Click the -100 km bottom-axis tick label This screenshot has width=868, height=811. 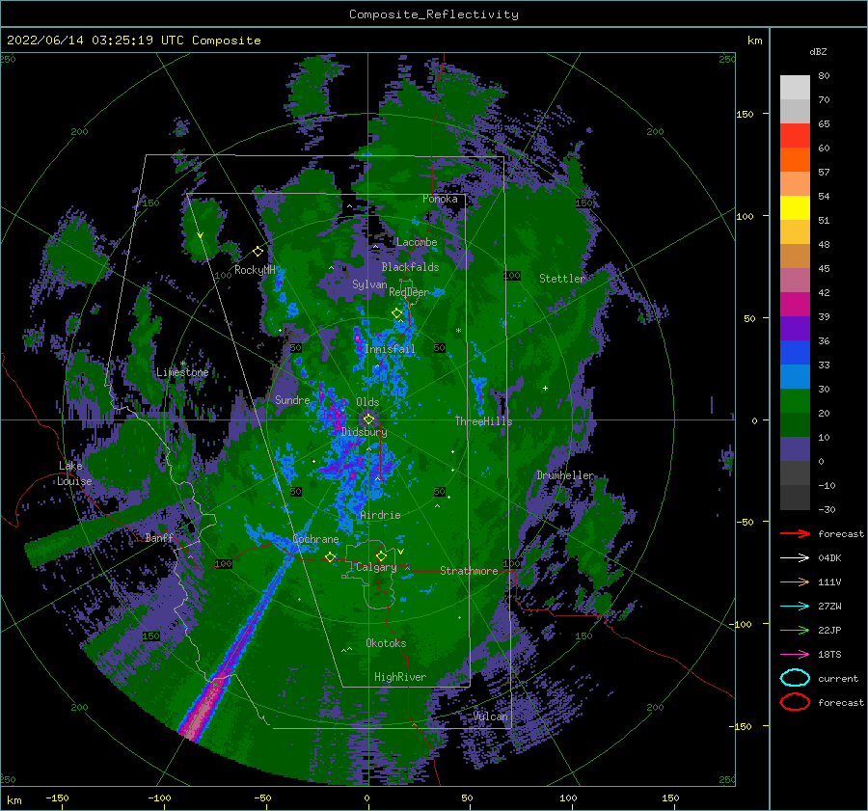(159, 798)
